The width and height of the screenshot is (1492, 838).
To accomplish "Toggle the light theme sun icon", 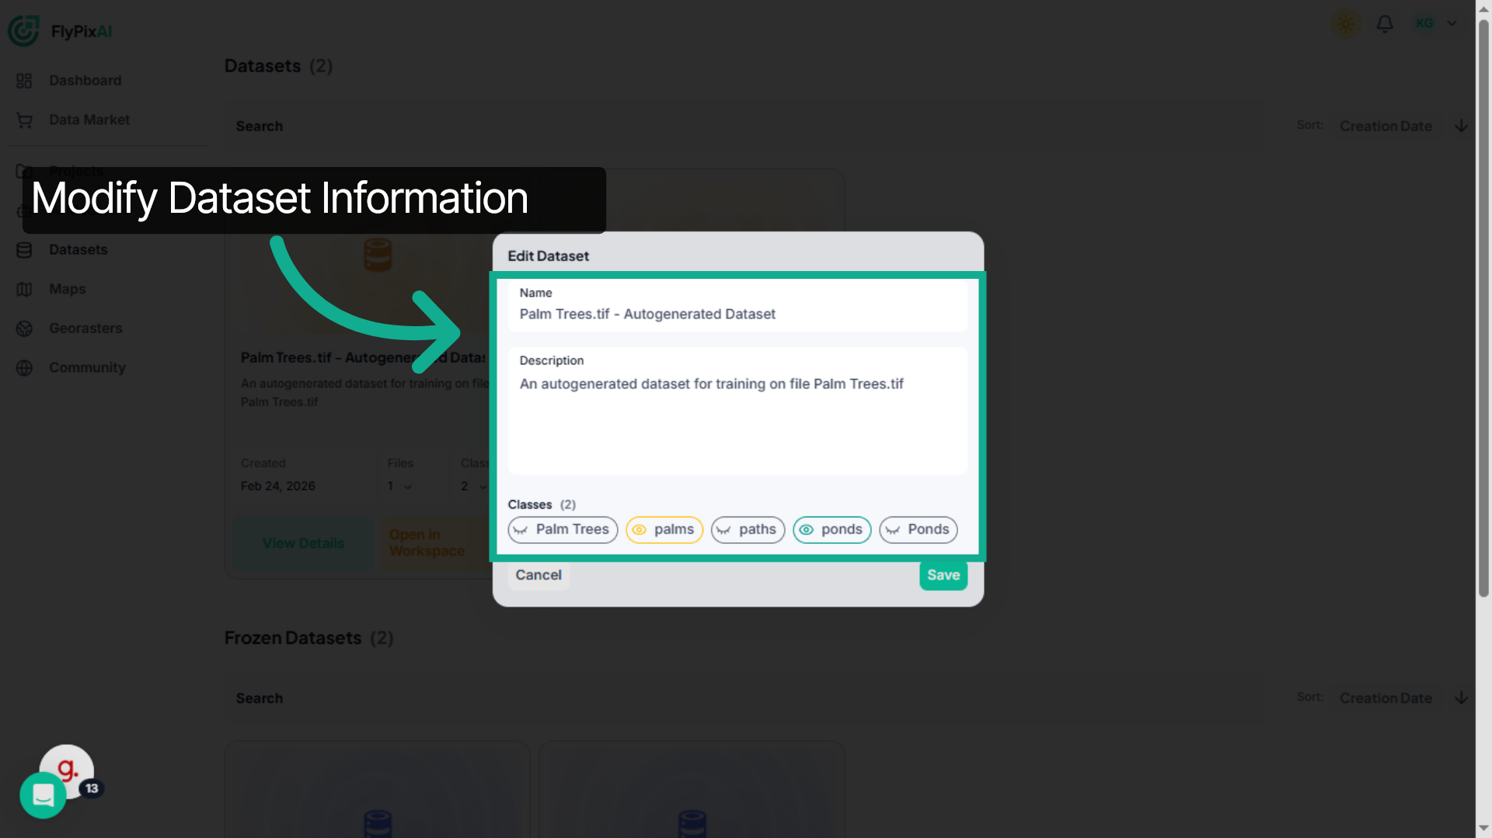I will pyautogui.click(x=1346, y=23).
